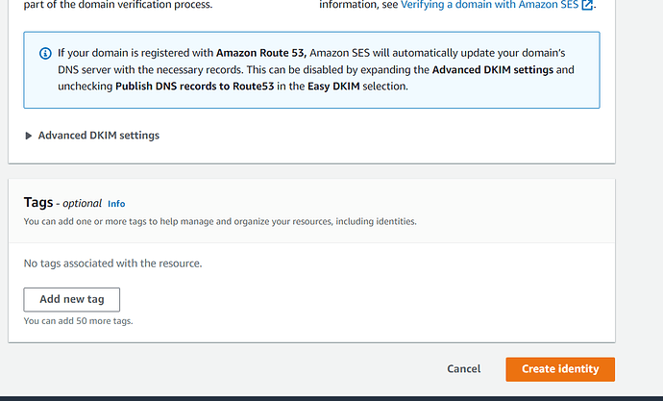Click the dark footer bar at page bottom
The height and width of the screenshot is (401, 663).
coord(331,398)
